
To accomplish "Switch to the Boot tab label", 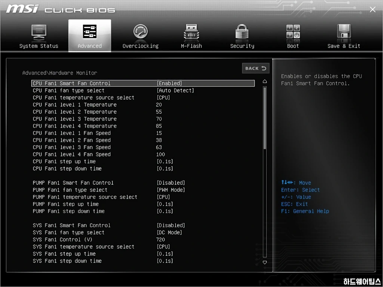I will coord(293,46).
